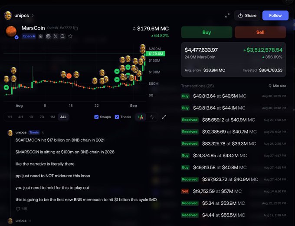Click Received $85,659.12 transaction
Viewport: 295px width, 226px height.
233,120
